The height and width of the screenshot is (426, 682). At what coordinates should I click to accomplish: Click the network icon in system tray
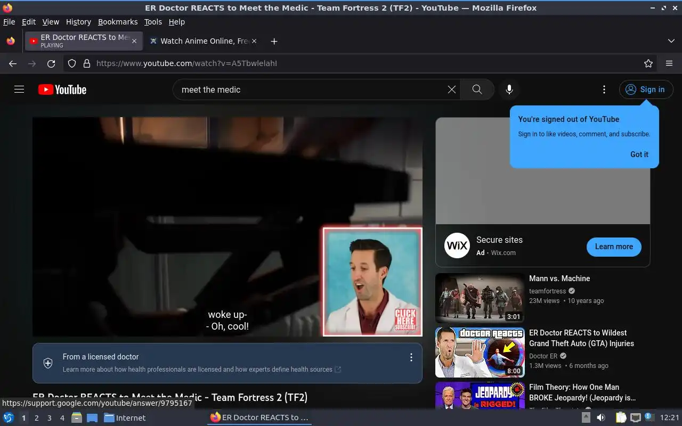point(636,417)
